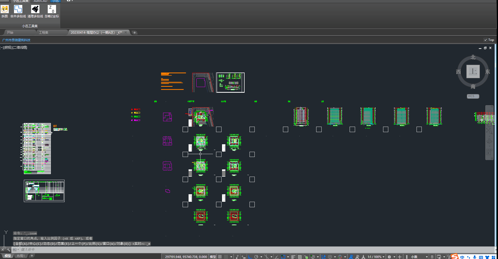Run the 合并多段线 merge polylines tool
The height and width of the screenshot is (259, 498).
18,10
